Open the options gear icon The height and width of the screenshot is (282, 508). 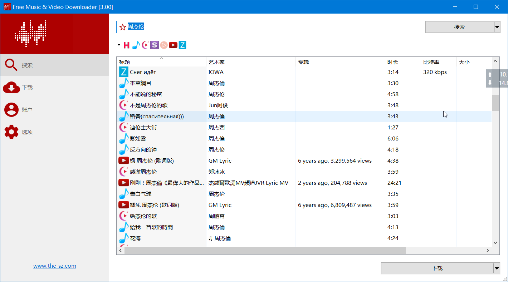click(11, 132)
